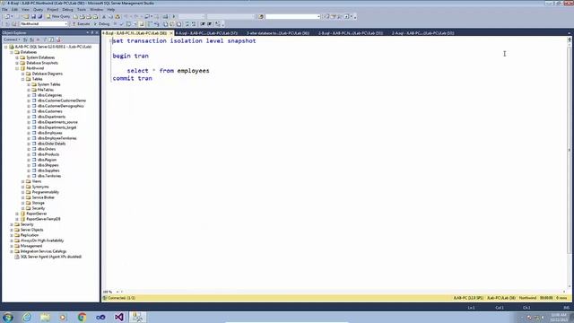Select the ReportServerTempDB database
574x323 pixels.
click(x=43, y=219)
